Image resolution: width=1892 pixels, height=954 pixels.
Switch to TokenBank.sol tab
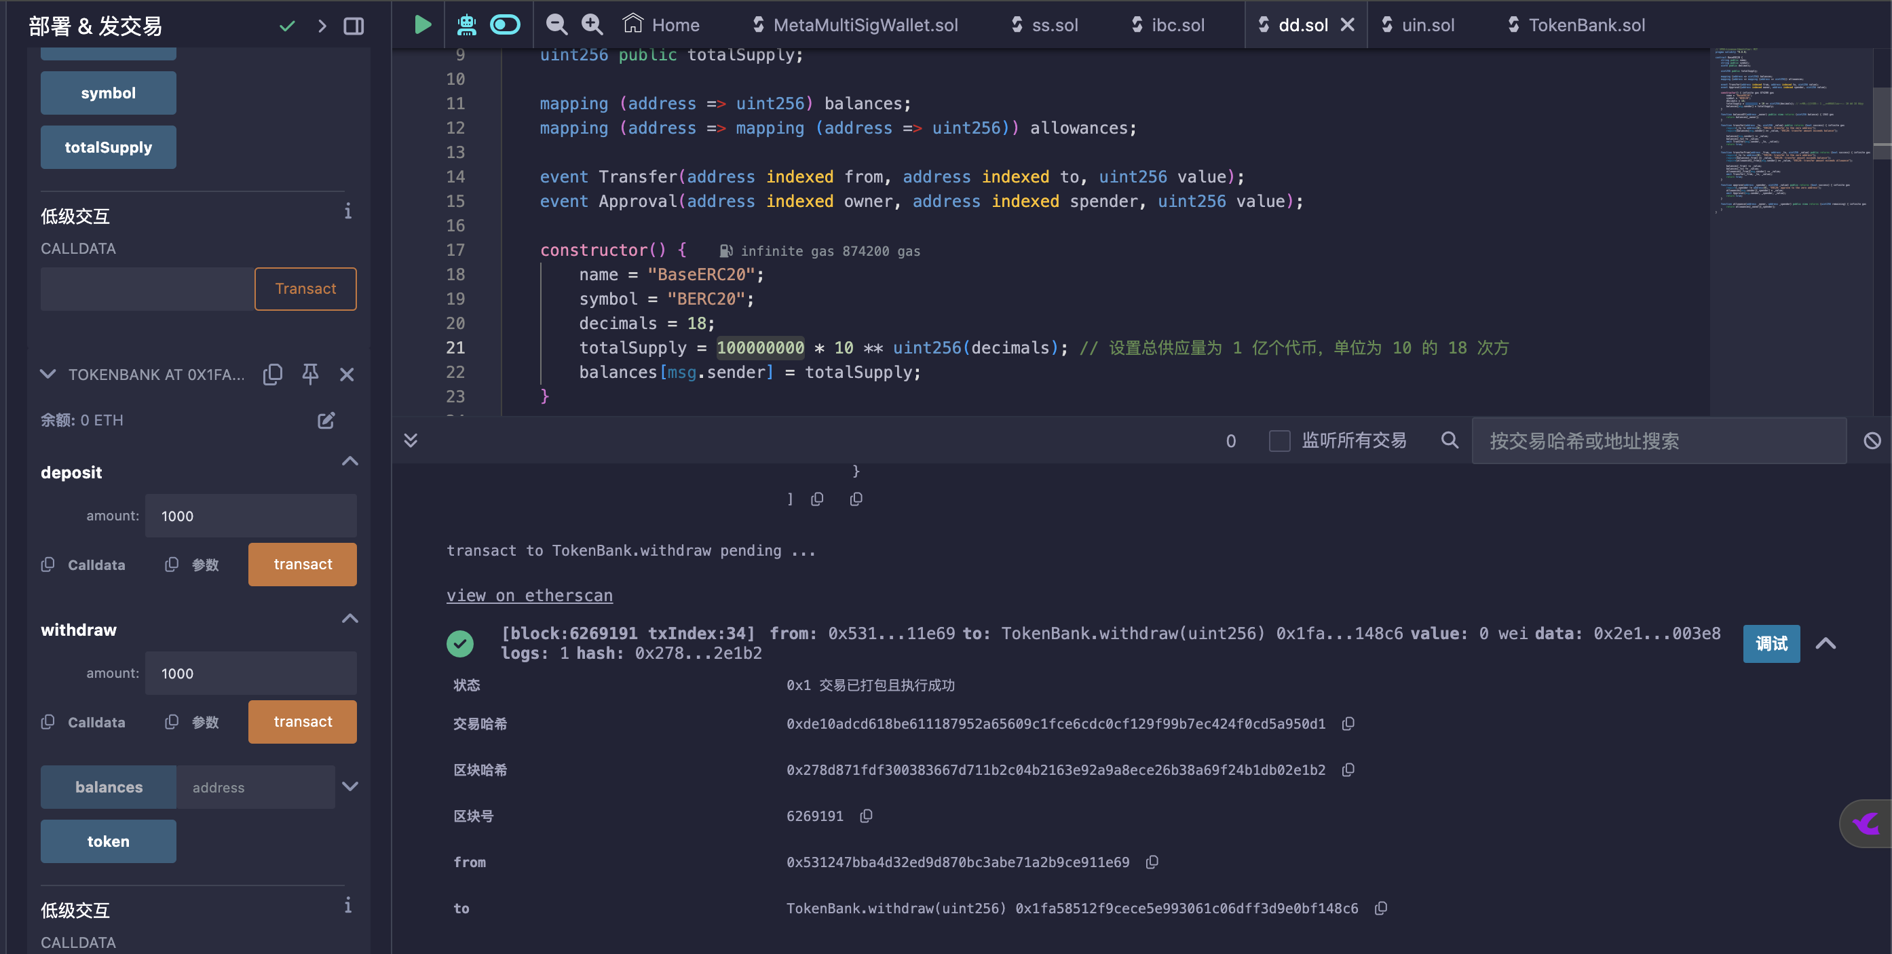[1576, 24]
